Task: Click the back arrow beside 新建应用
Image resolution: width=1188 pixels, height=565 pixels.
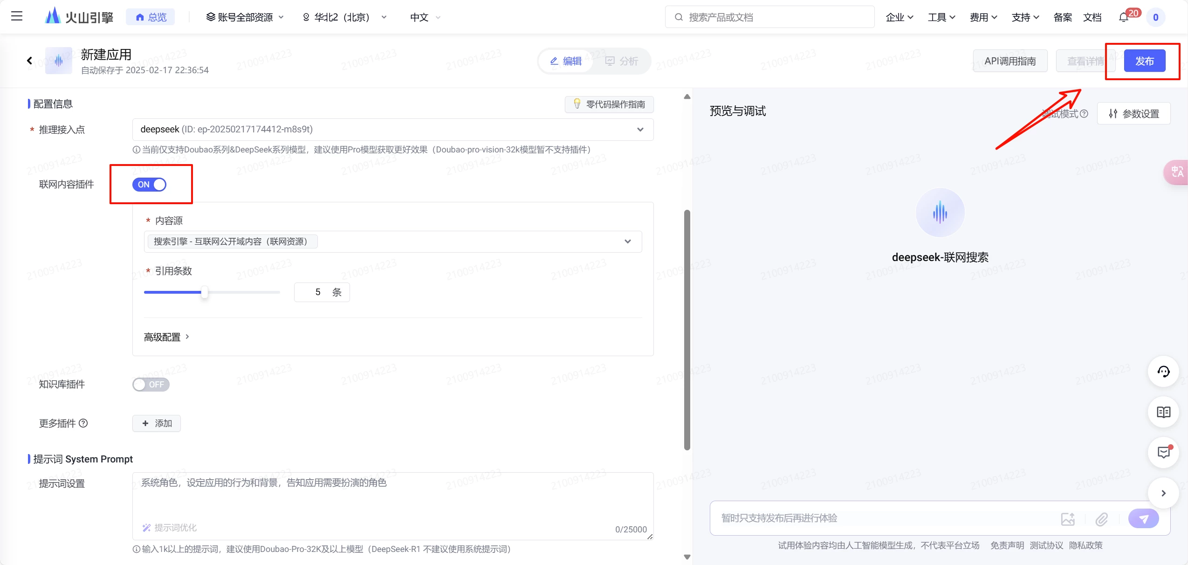Action: (x=29, y=61)
